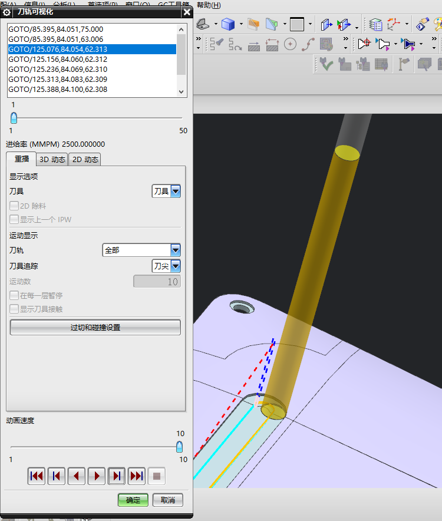The image size is (442, 521).
Task: Click the shop documentation table icon
Action: [381, 64]
